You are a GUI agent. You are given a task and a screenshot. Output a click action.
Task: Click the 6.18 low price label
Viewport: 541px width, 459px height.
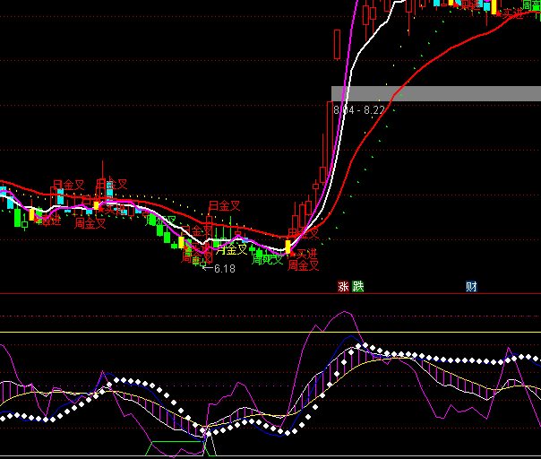click(224, 269)
